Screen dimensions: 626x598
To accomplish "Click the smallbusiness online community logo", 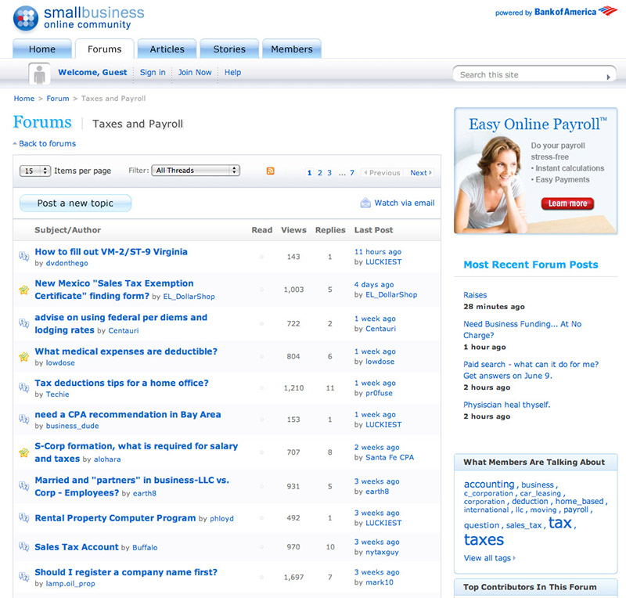I will point(79,18).
